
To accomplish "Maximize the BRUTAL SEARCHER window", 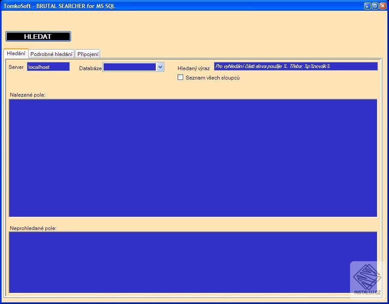I will [375, 6].
